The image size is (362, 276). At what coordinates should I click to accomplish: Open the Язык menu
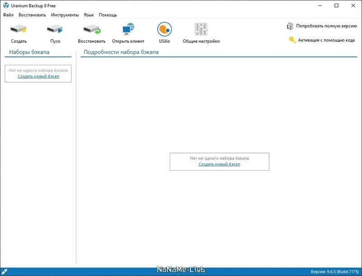(x=89, y=15)
